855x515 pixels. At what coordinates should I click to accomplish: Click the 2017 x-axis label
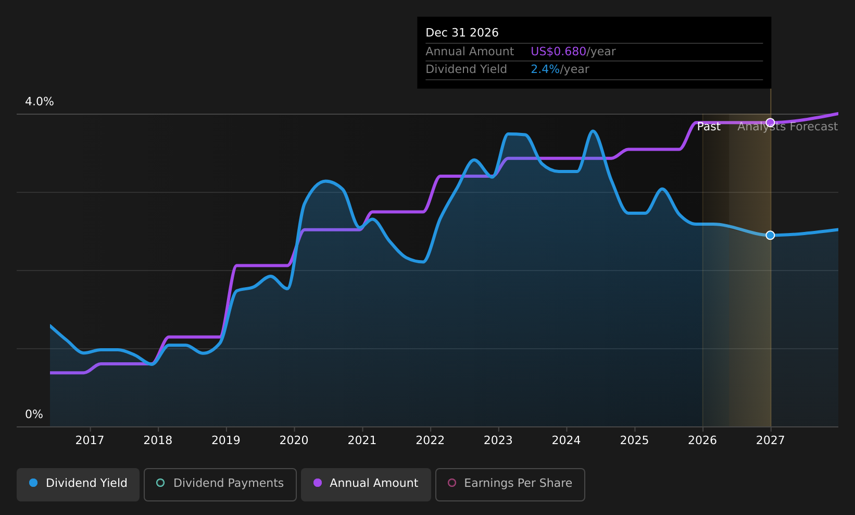pyautogui.click(x=90, y=440)
